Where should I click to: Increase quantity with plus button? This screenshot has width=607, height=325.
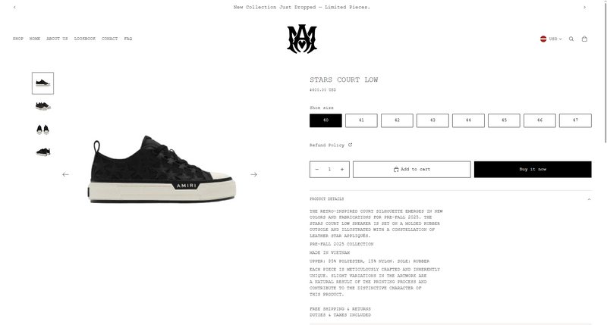pos(342,169)
